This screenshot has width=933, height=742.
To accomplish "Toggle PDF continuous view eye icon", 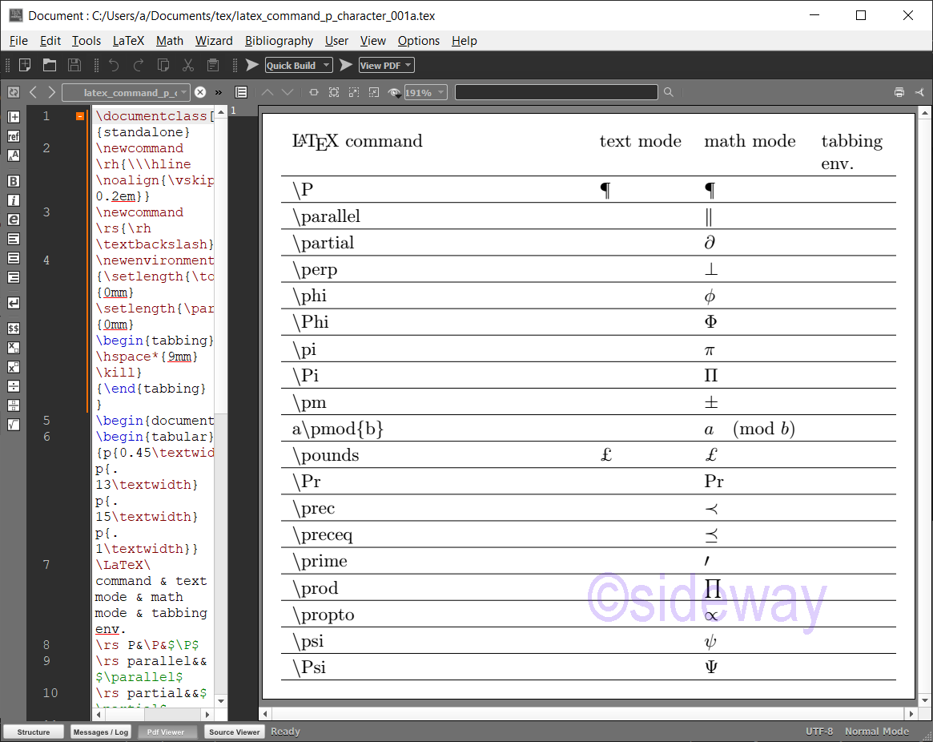I will coord(394,92).
